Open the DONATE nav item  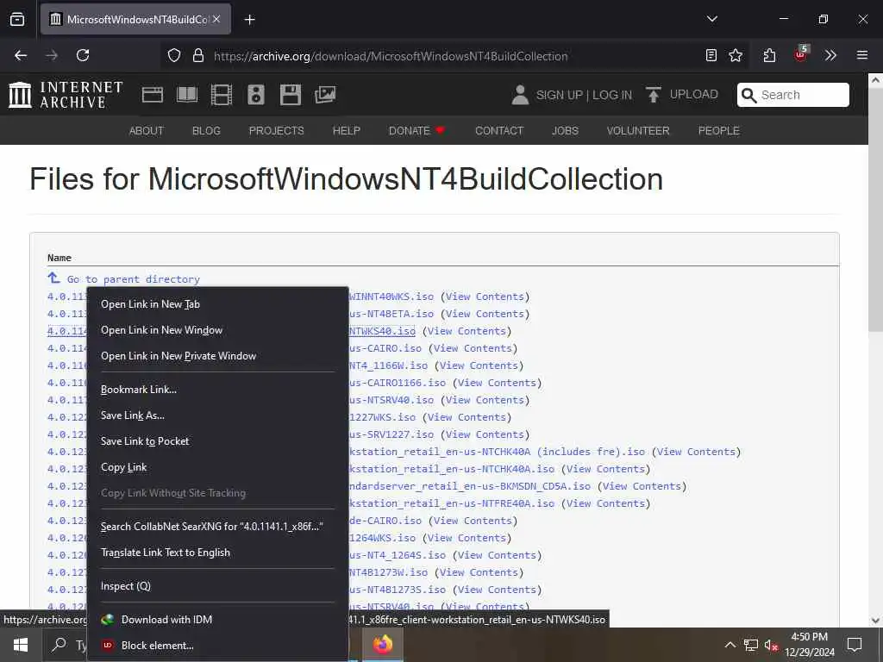click(x=416, y=131)
